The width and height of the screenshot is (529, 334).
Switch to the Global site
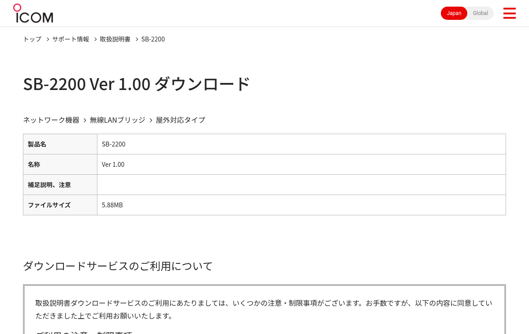pos(481,13)
